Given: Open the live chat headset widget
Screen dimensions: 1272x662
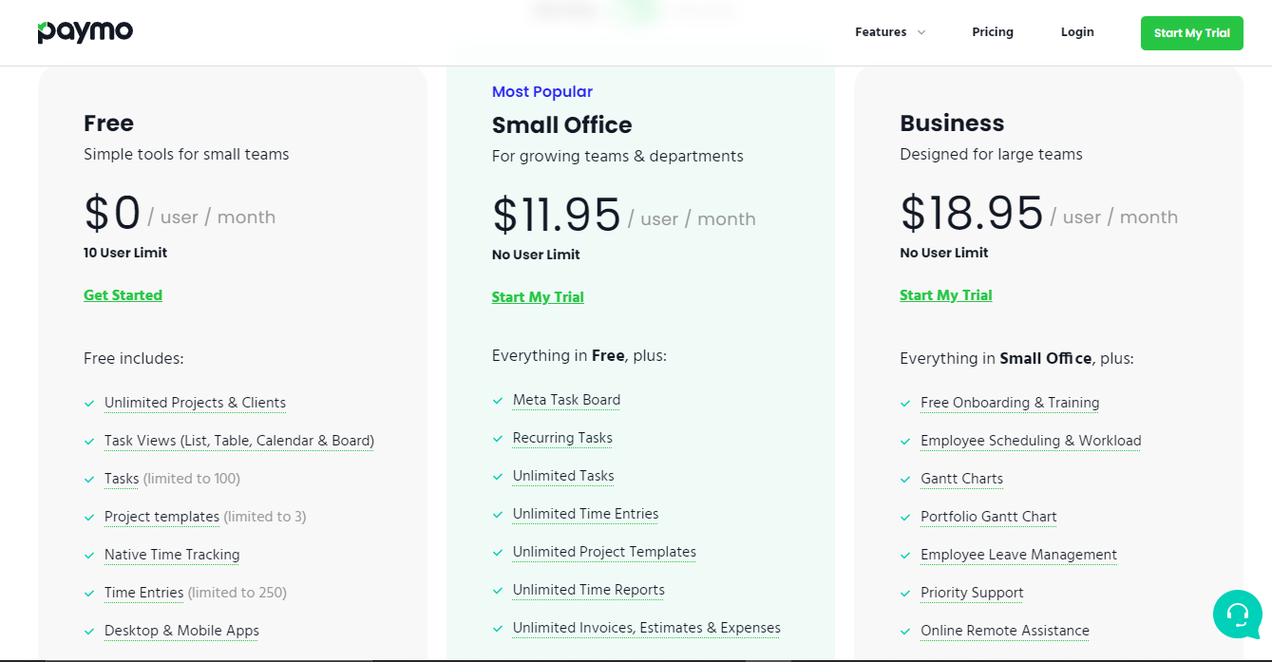Looking at the screenshot, I should tap(1237, 615).
